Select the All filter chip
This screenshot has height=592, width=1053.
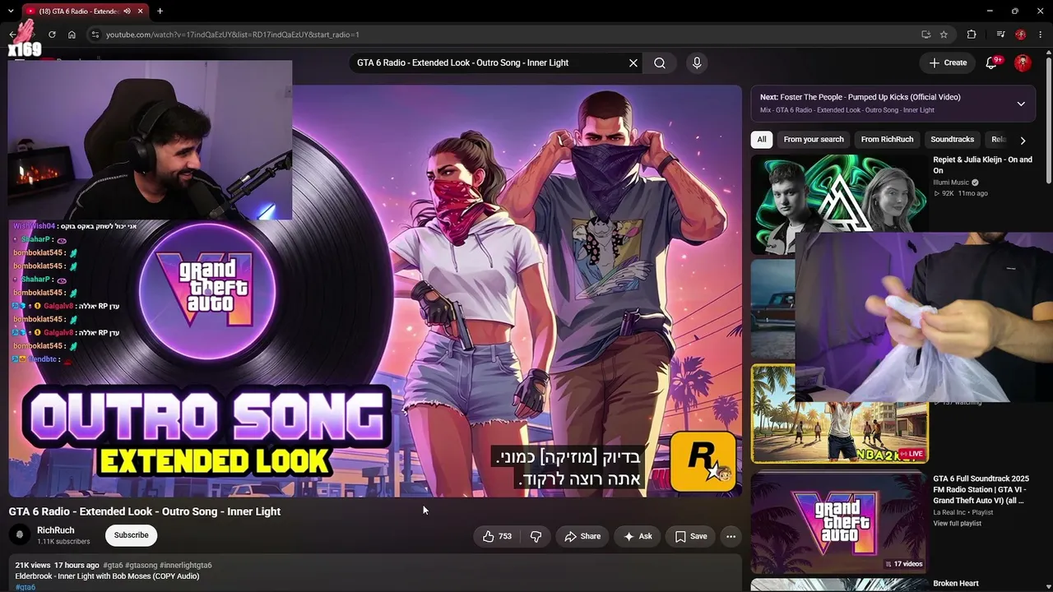pos(762,140)
